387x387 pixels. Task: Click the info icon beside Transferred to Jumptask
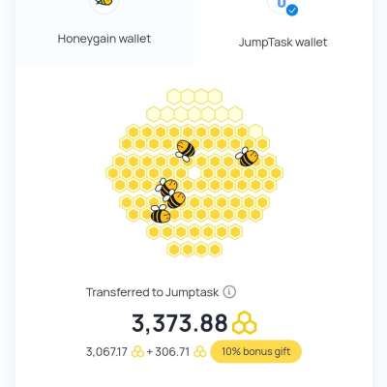point(229,292)
